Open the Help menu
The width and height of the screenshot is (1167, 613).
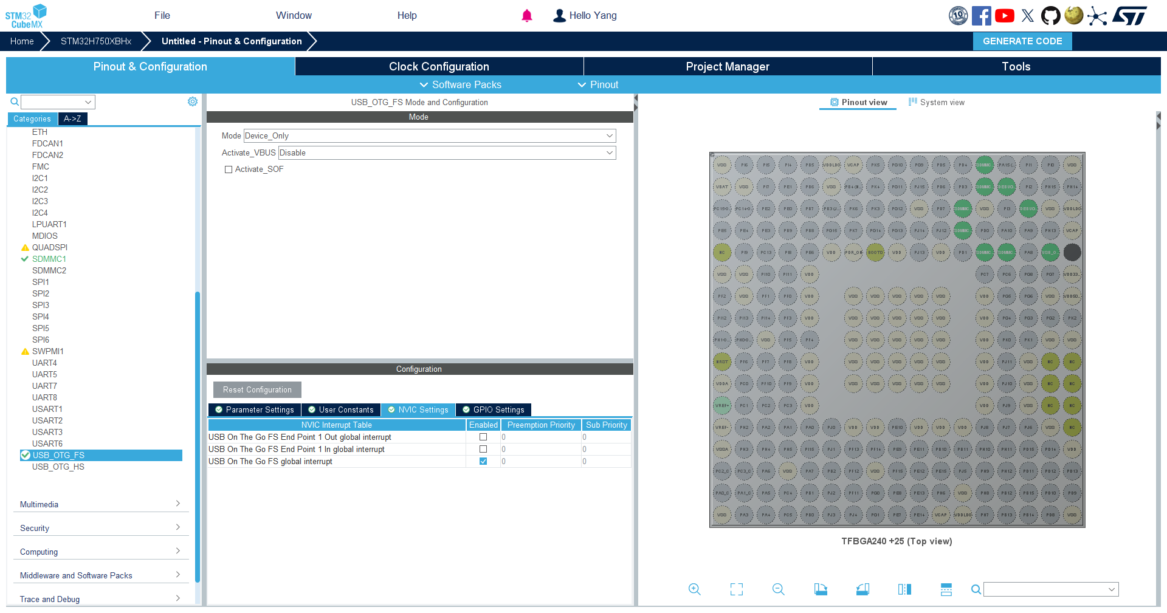pyautogui.click(x=407, y=16)
